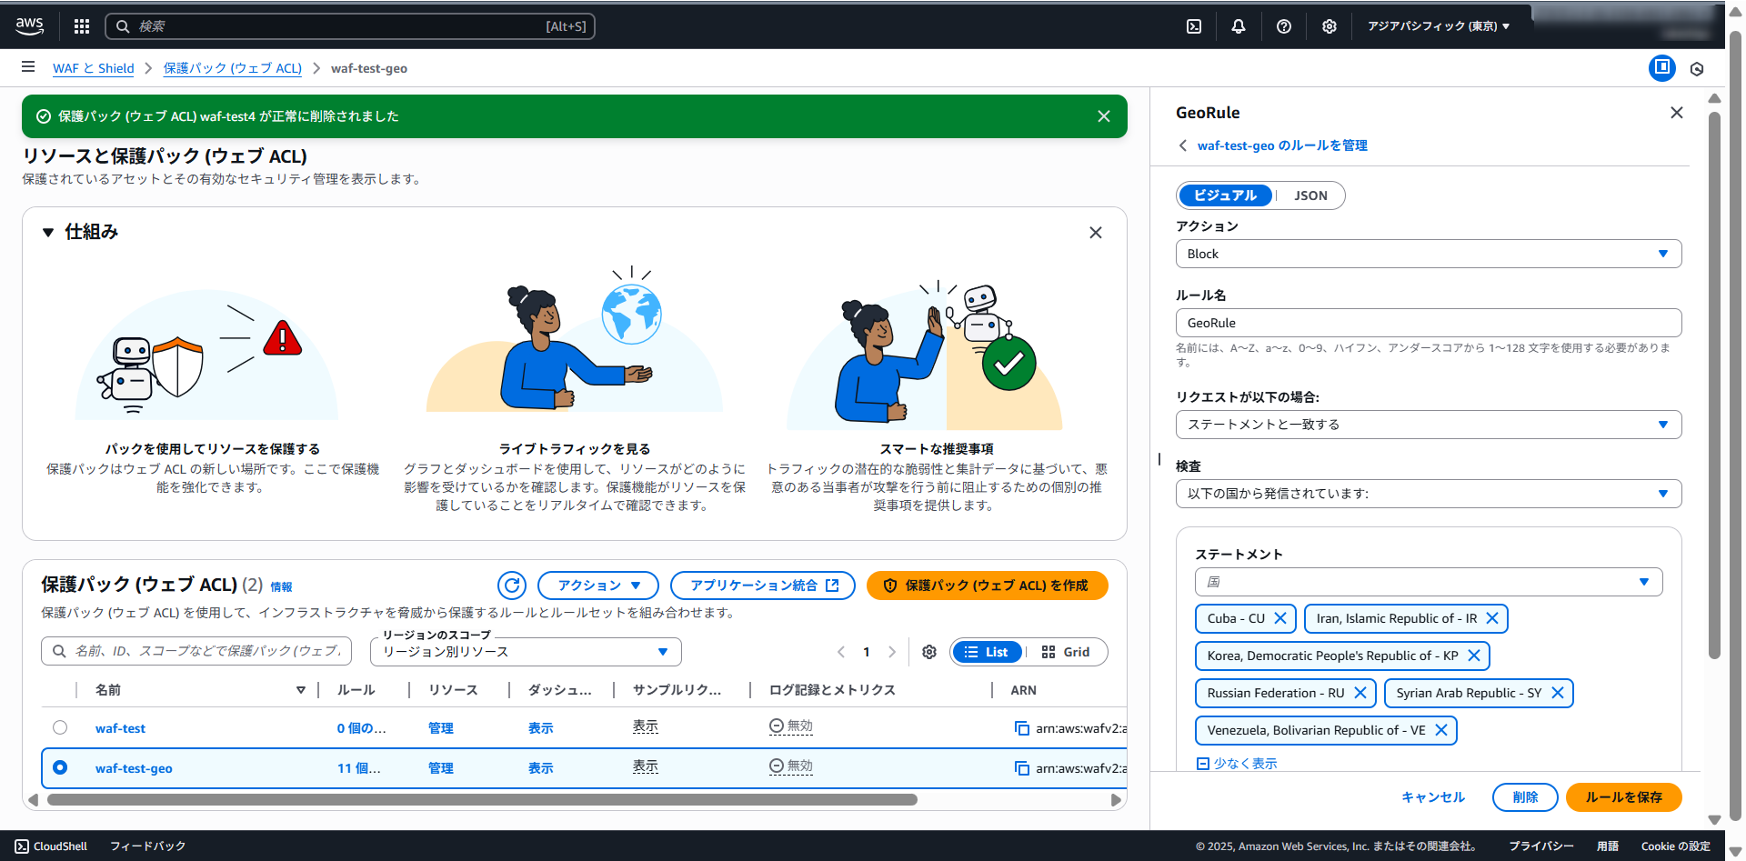Open the AWS services grid menu
Viewport: 1746px width, 861px height.
[x=82, y=26]
